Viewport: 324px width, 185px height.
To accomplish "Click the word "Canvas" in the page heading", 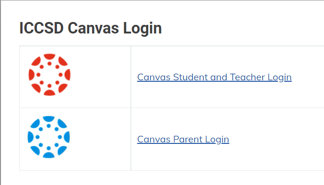I will [x=93, y=28].
